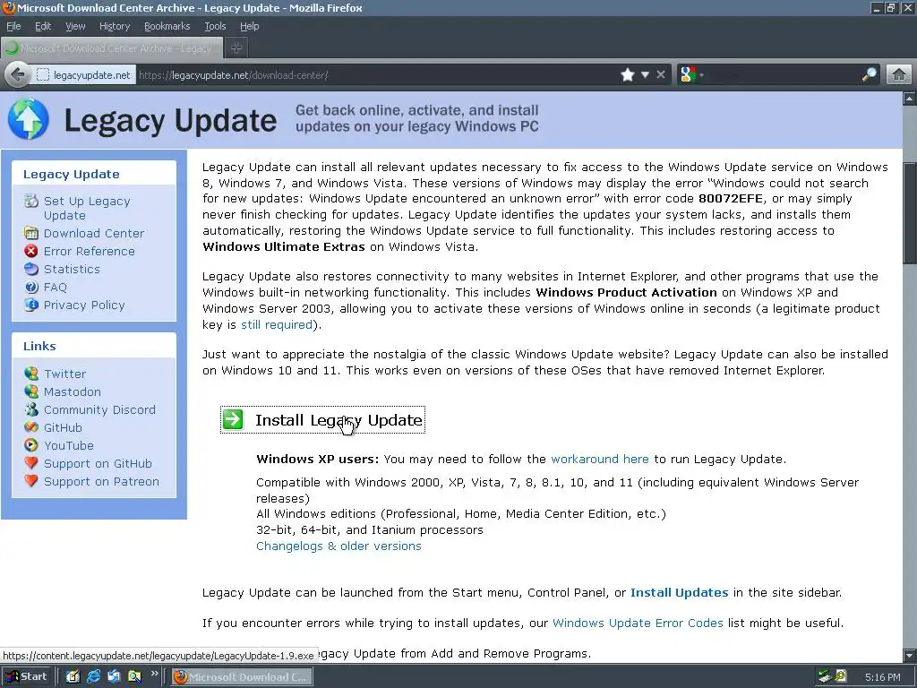Click the Statistics sidebar icon
Viewport: 917px width, 688px height.
click(31, 269)
